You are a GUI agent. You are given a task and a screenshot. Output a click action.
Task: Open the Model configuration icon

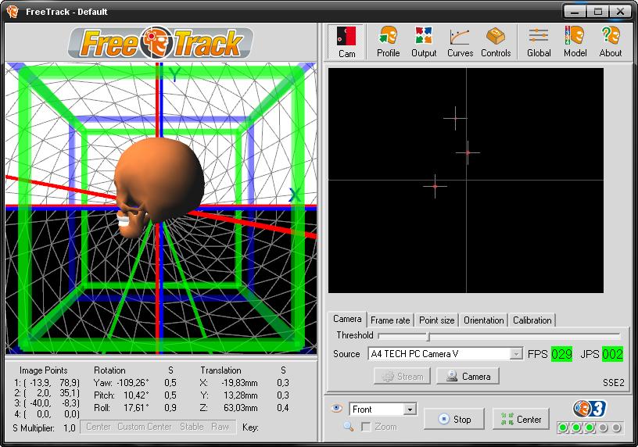tap(575, 42)
